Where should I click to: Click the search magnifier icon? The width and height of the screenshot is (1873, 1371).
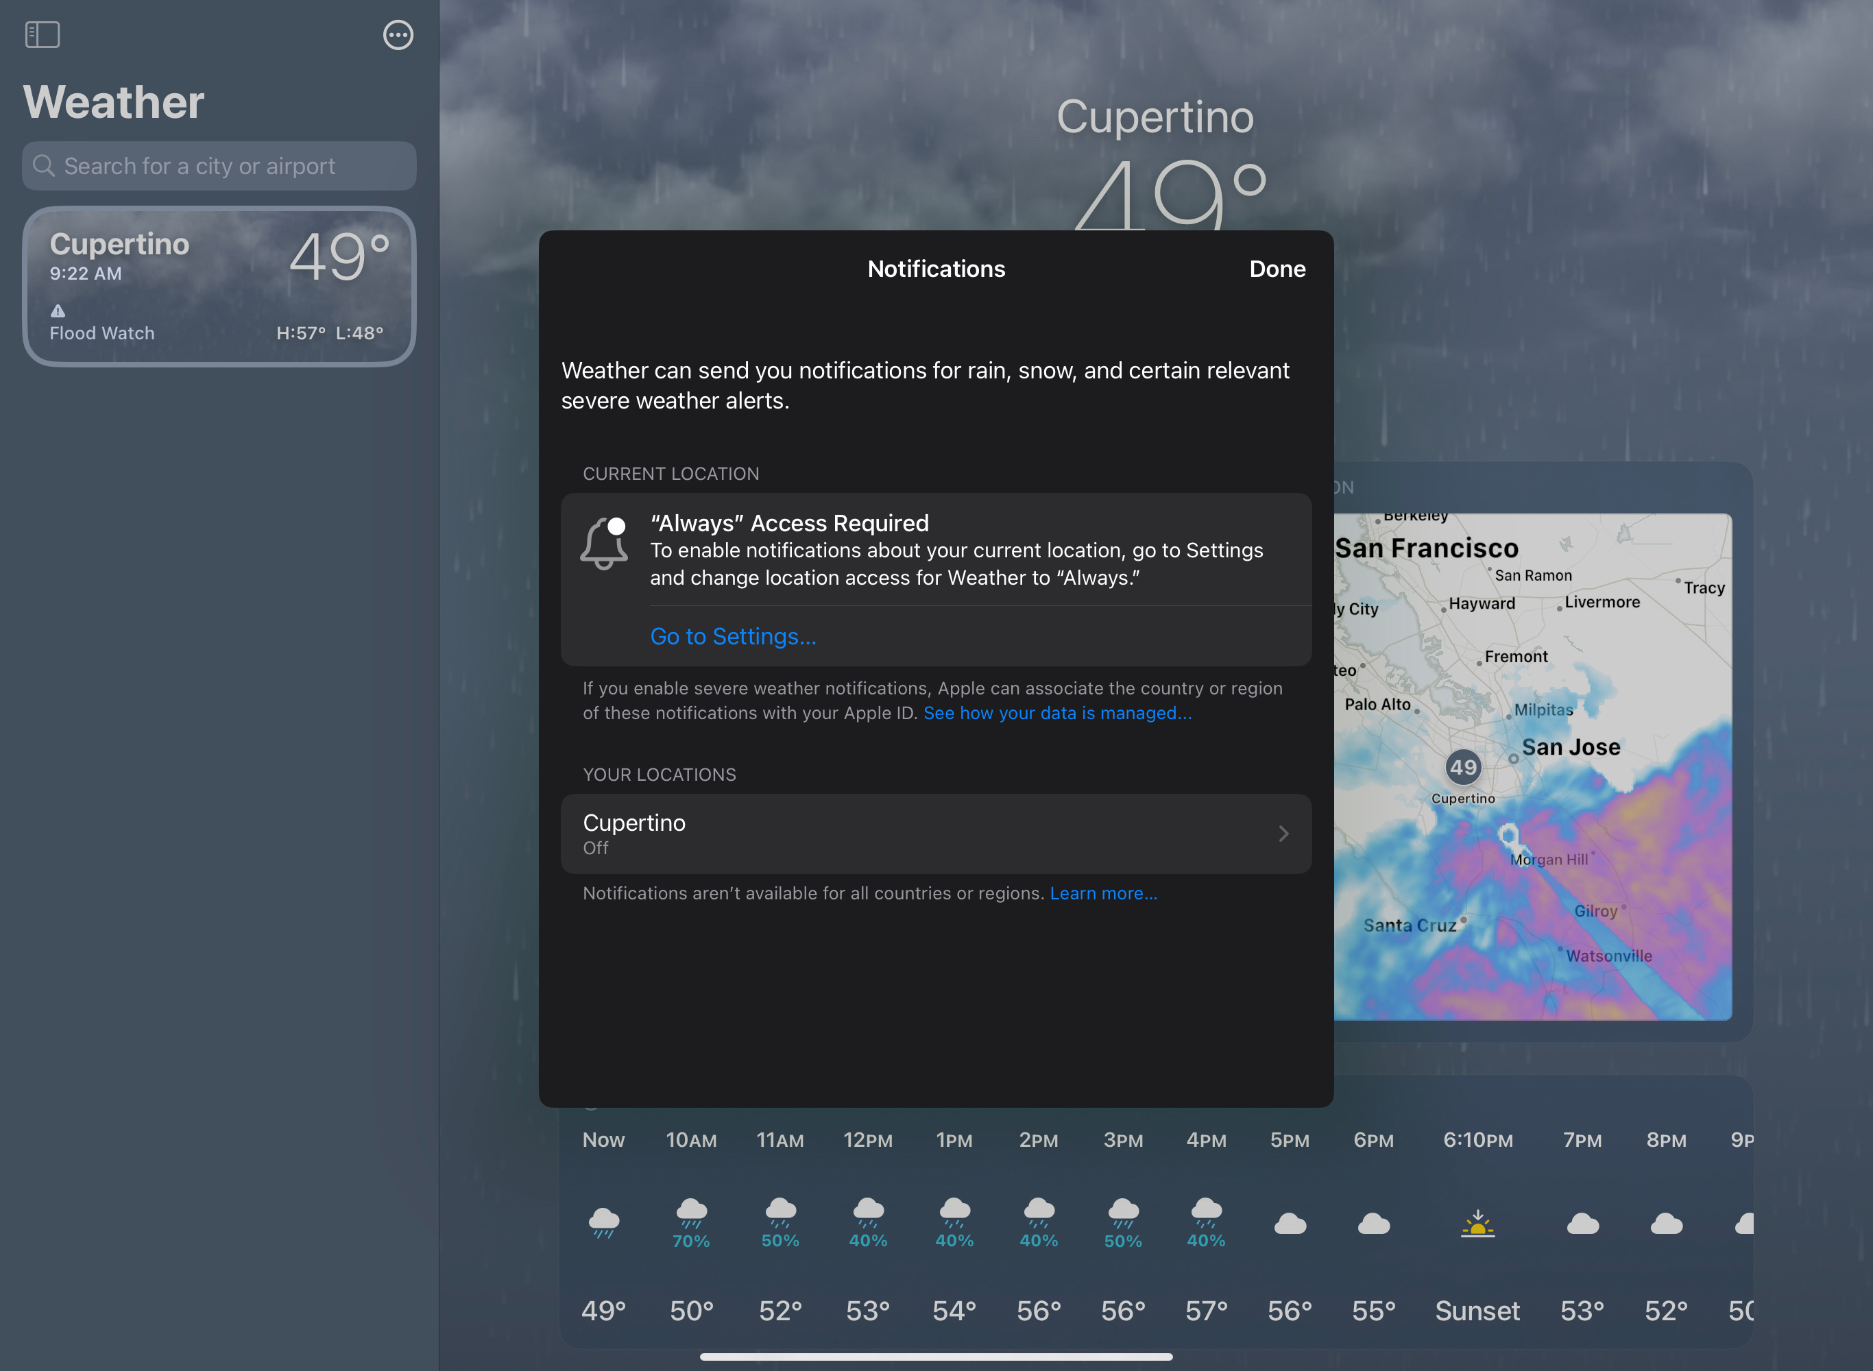click(x=44, y=166)
